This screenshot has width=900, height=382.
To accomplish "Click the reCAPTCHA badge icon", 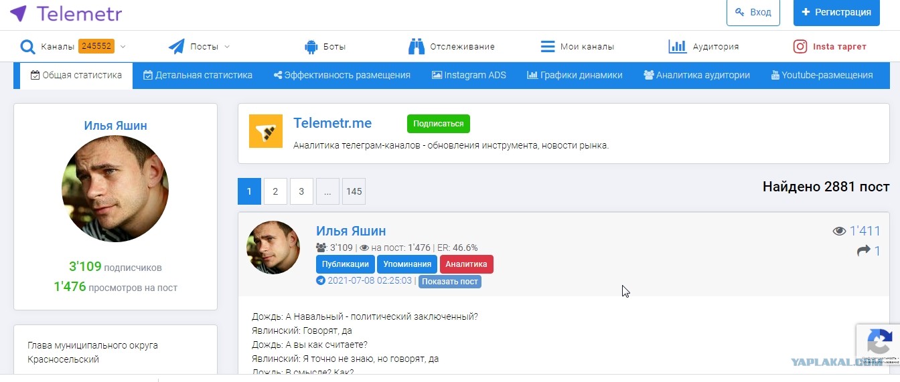I will [x=879, y=343].
